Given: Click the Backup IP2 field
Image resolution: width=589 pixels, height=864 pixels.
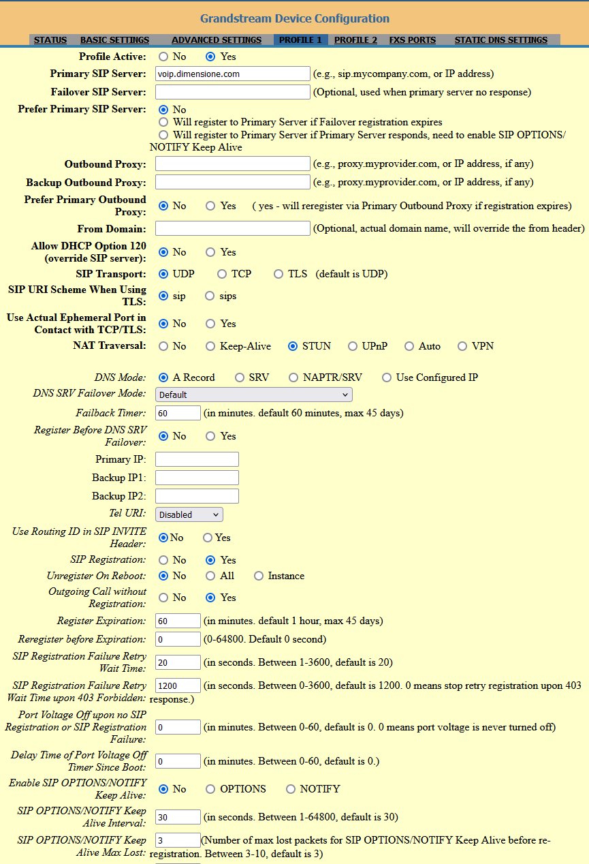Looking at the screenshot, I should 197,496.
